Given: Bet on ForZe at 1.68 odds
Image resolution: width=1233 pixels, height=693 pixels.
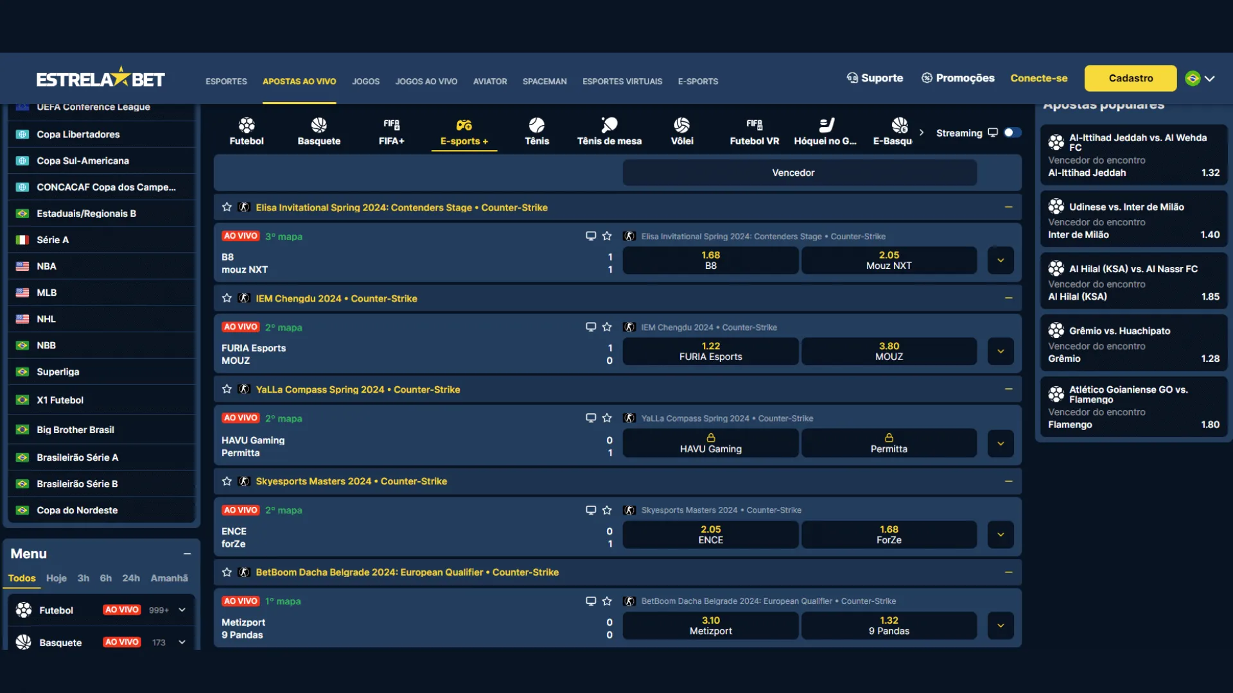Looking at the screenshot, I should [x=889, y=535].
